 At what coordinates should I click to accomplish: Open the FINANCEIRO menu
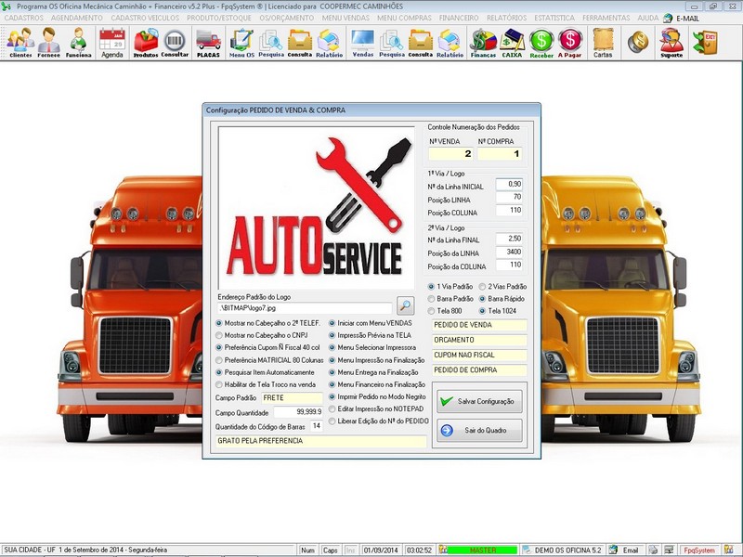(459, 18)
